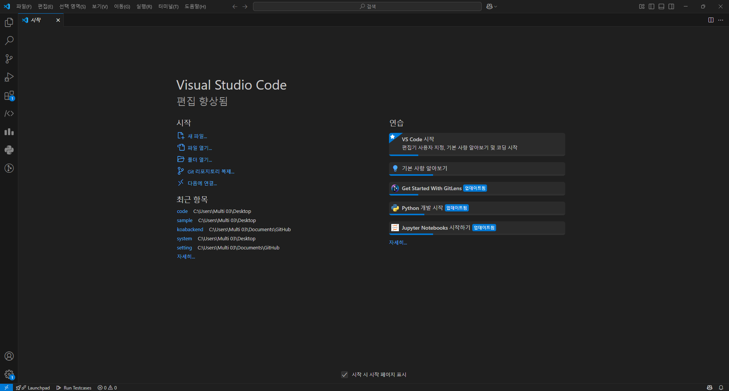Viewport: 729px width, 391px height.
Task: Show more walkthroughs via 자세히... under 연습
Action: coord(398,243)
